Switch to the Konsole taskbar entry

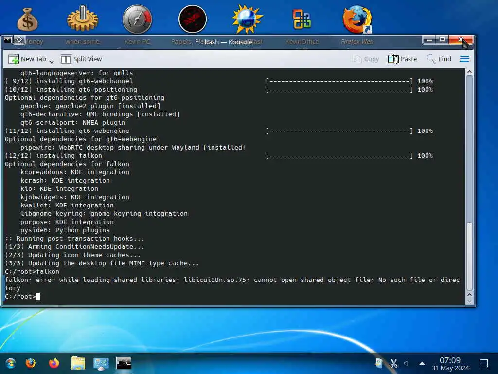click(x=124, y=363)
